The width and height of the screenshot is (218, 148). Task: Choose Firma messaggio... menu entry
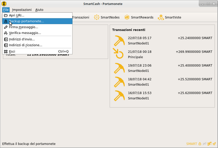pyautogui.click(x=37, y=27)
